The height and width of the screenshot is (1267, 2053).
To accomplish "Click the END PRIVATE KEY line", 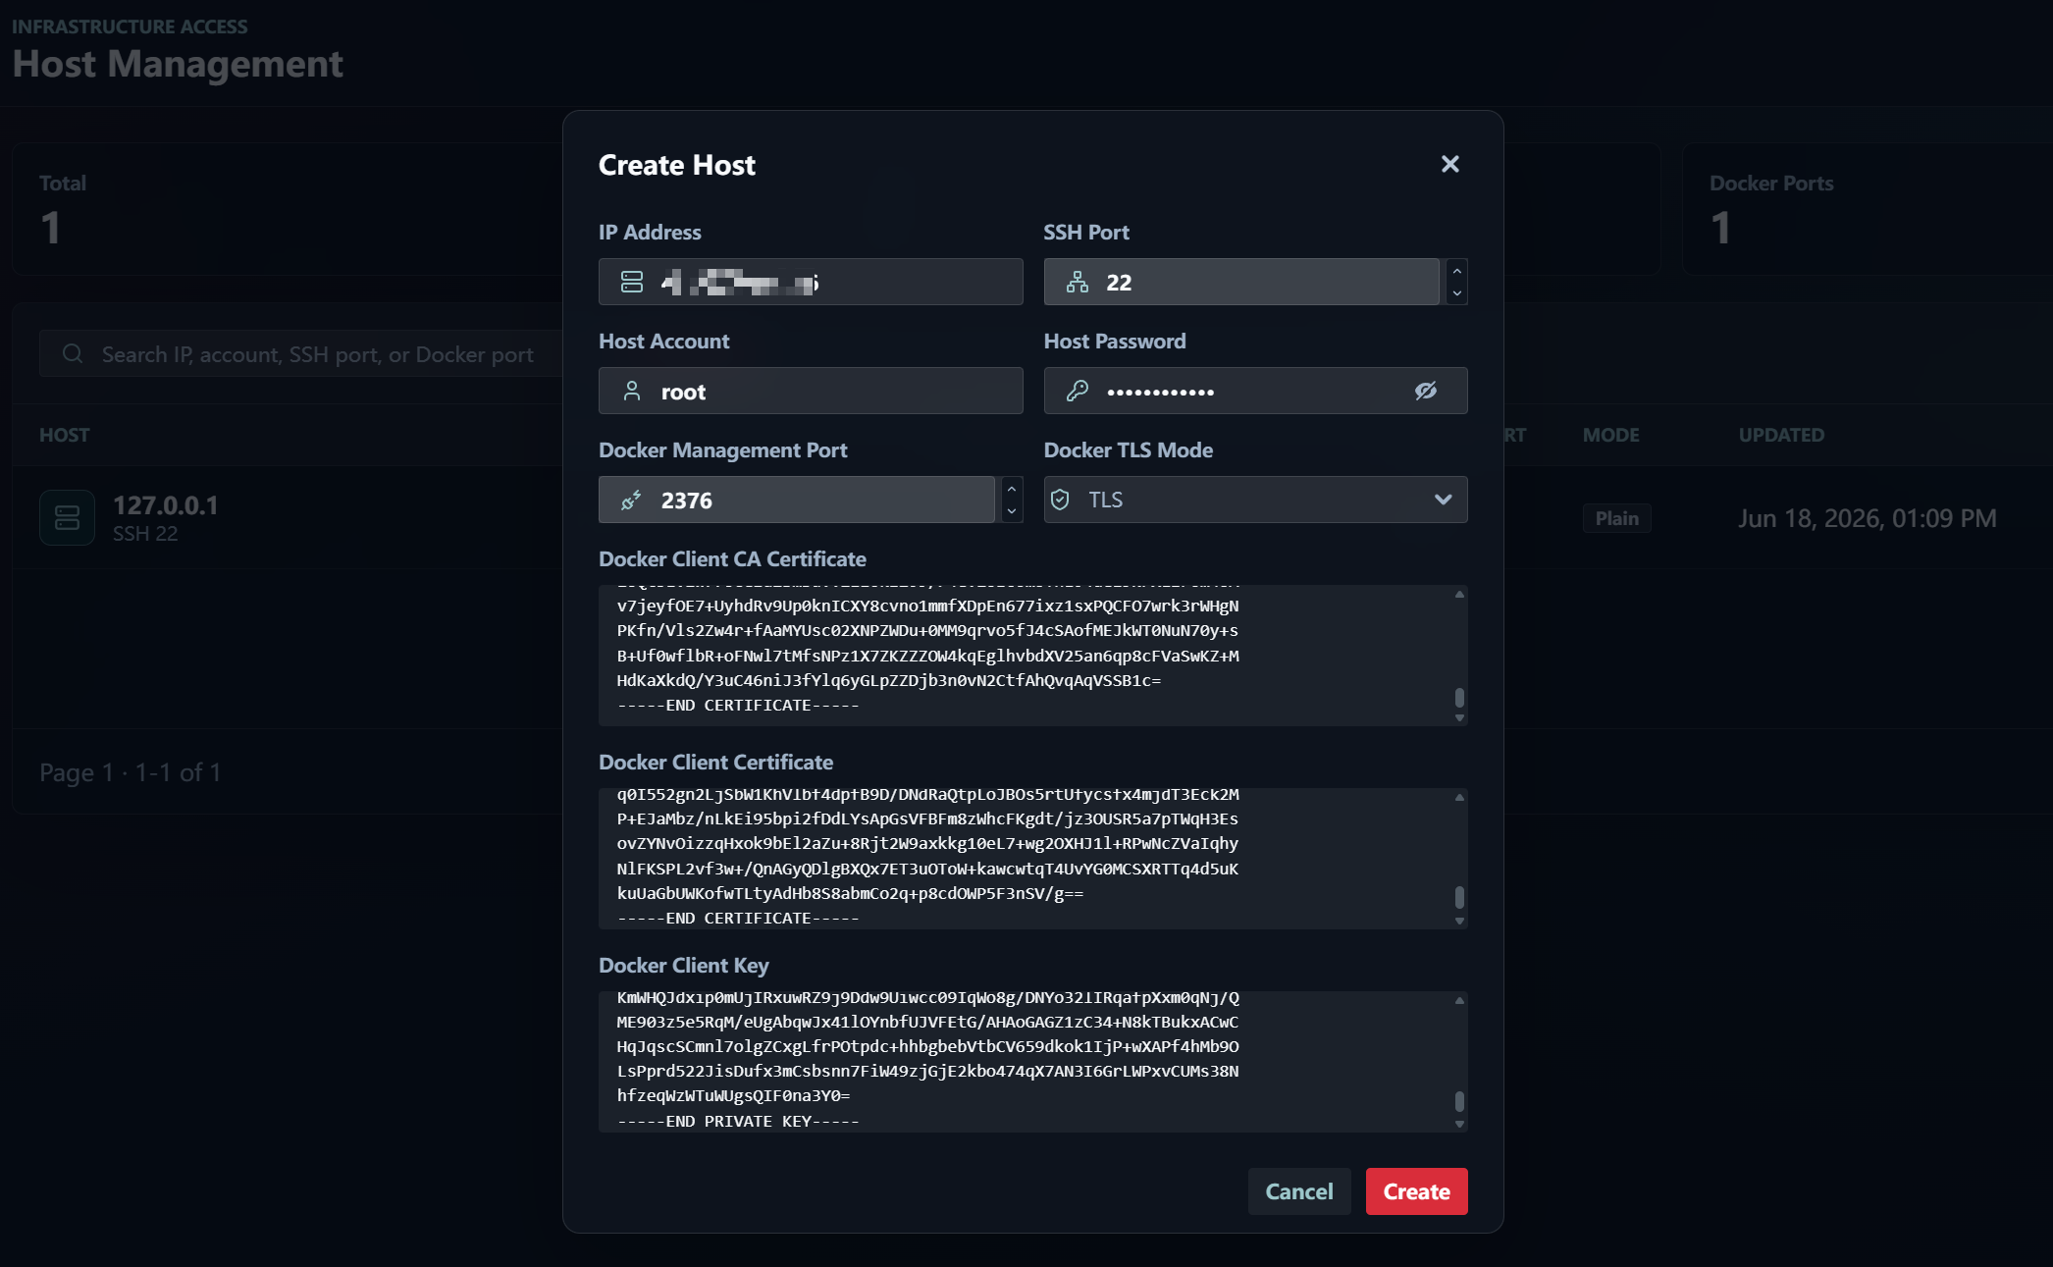I will click(x=738, y=1121).
